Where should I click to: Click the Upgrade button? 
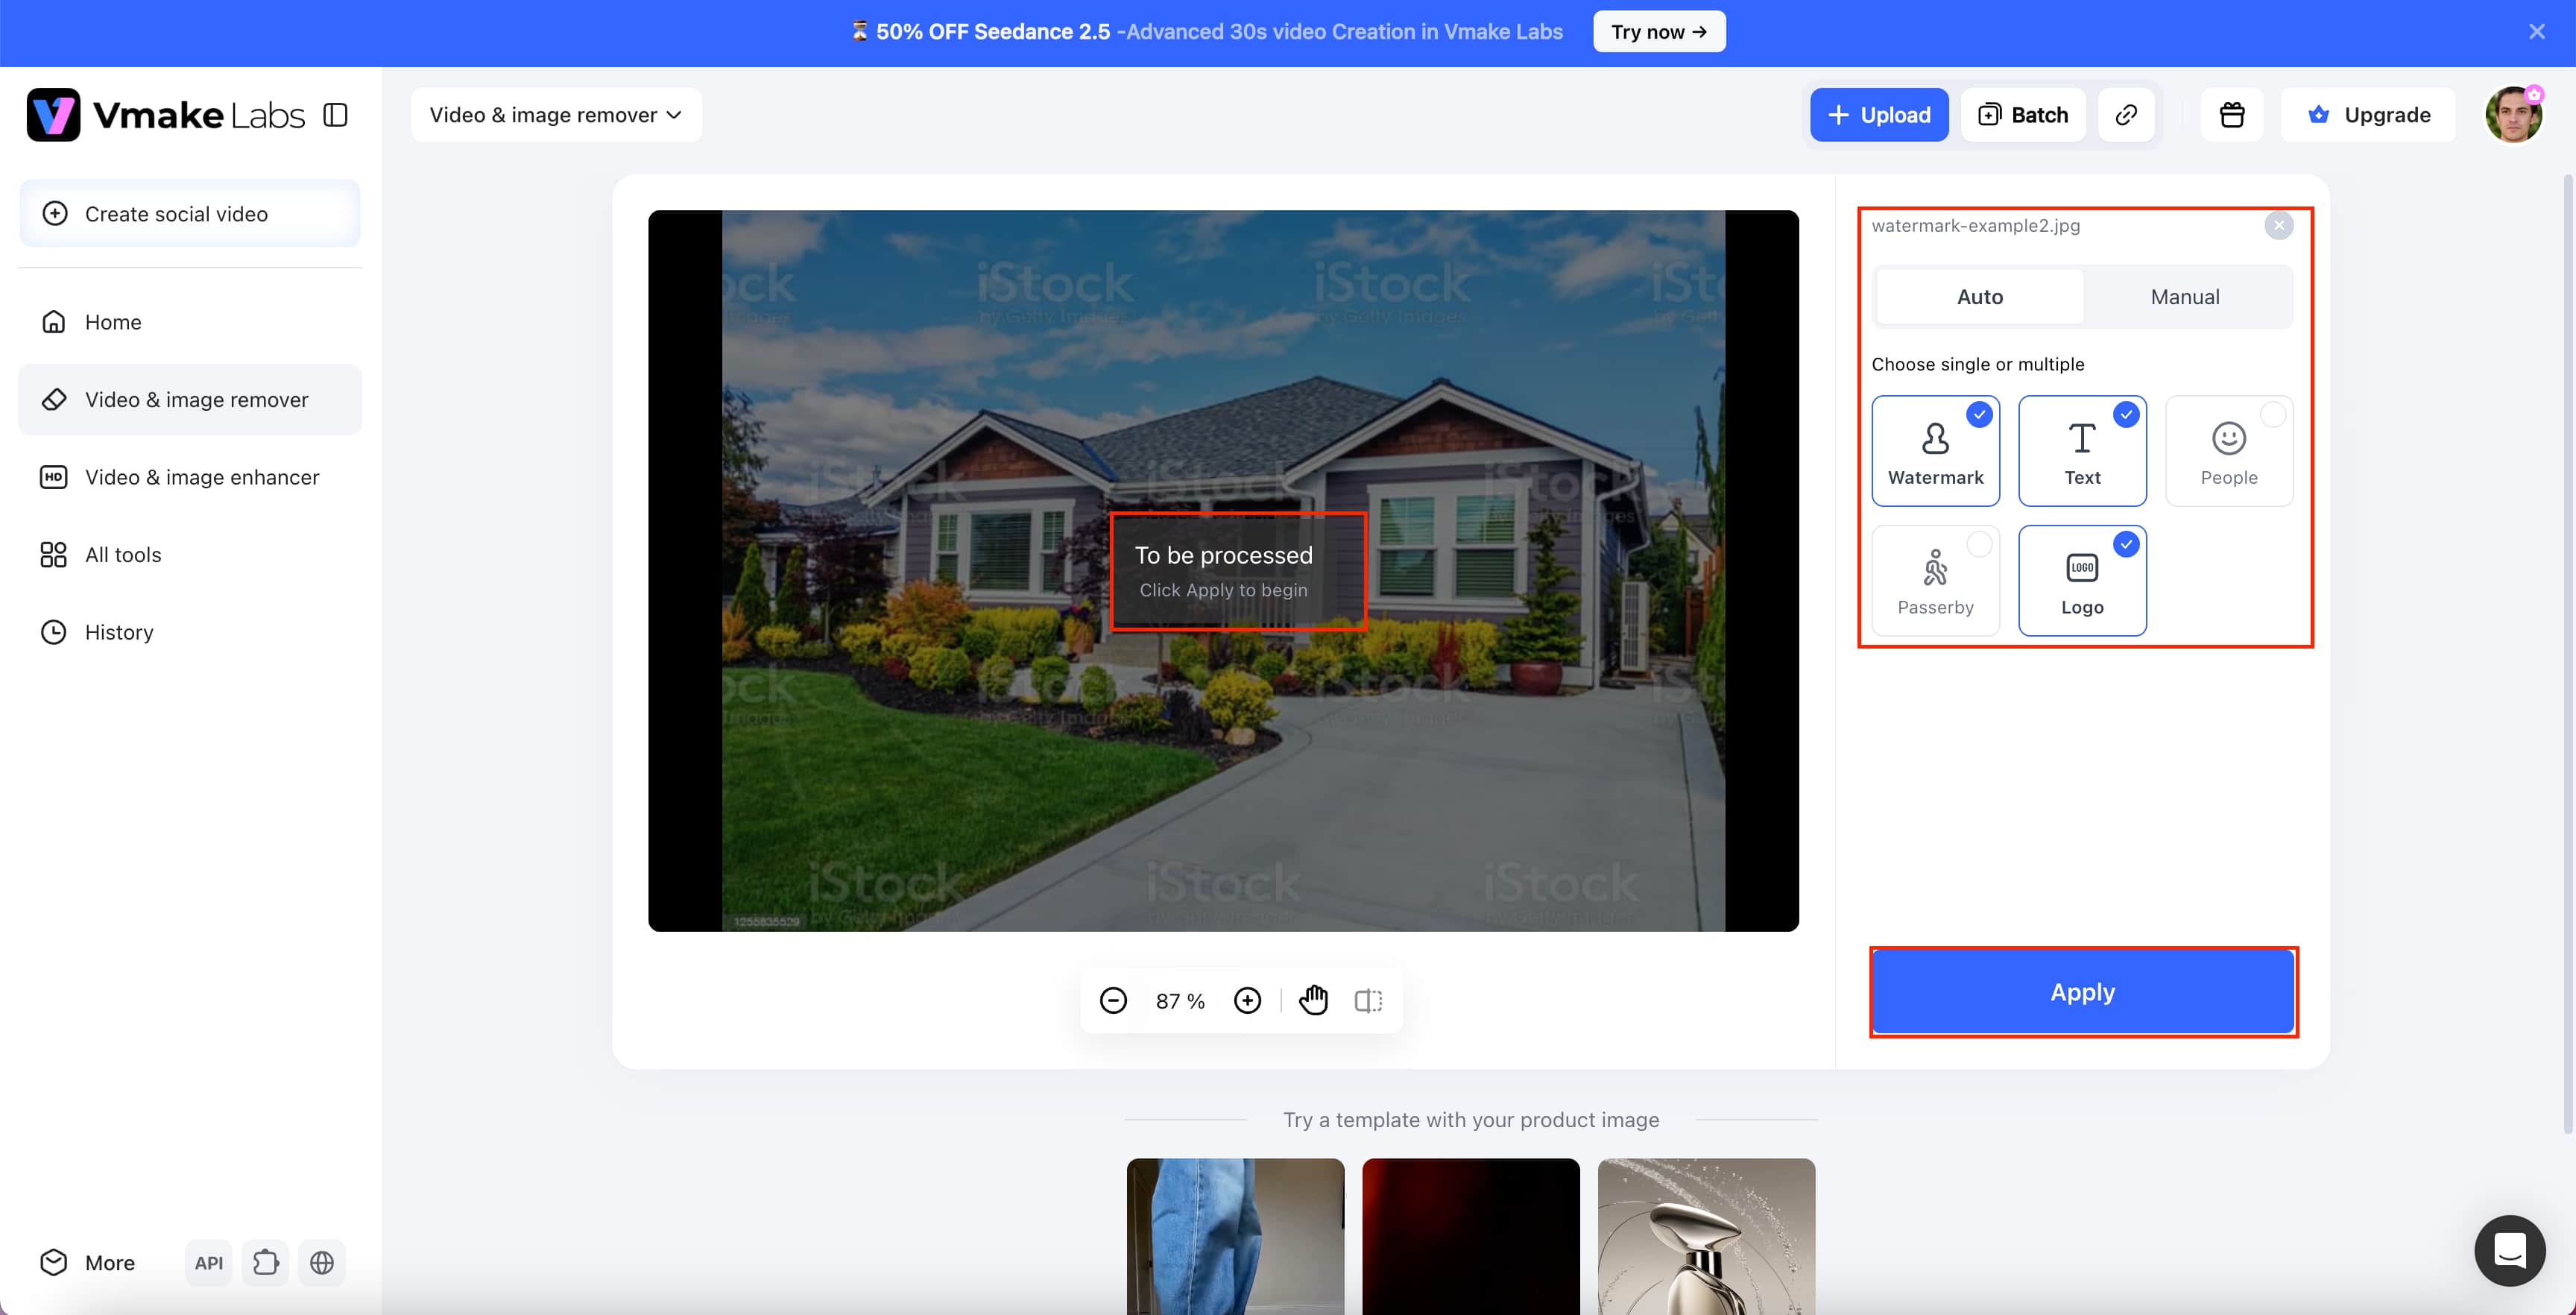2368,115
